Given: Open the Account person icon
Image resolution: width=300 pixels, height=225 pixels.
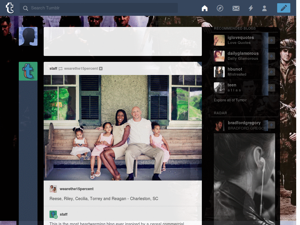Looking at the screenshot, I should [x=265, y=8].
